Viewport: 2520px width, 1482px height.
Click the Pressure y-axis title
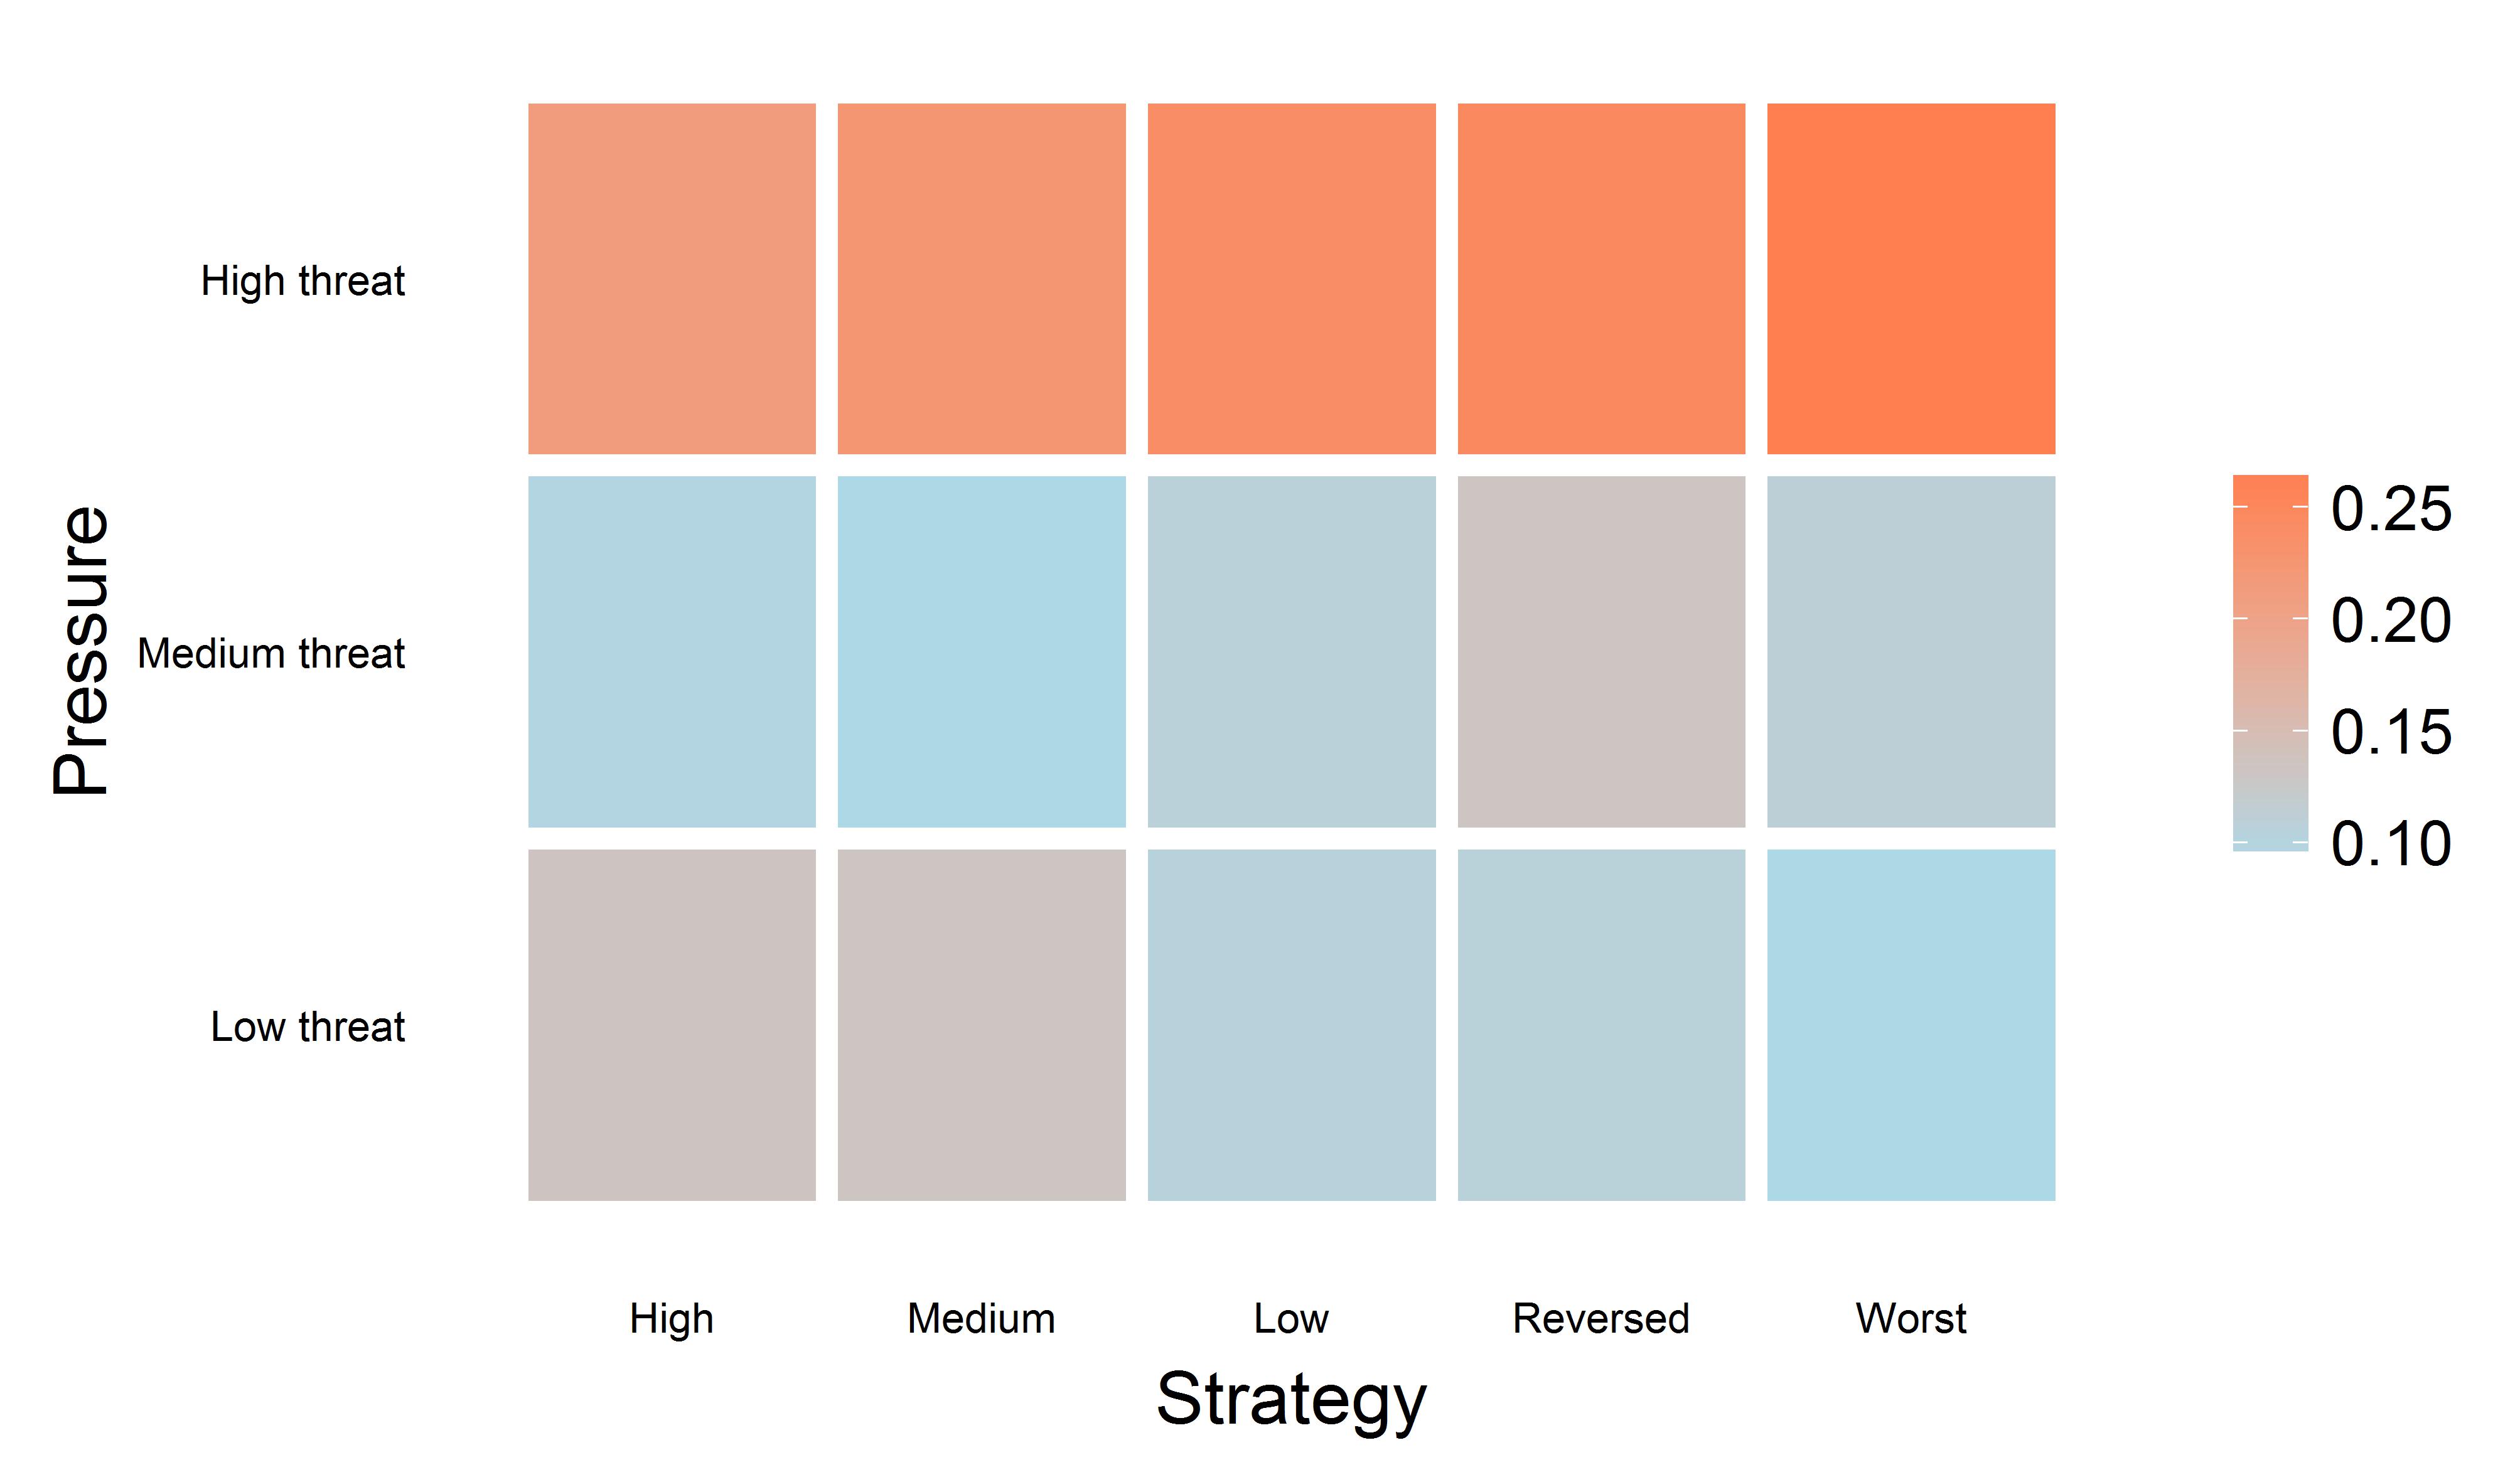(x=82, y=651)
